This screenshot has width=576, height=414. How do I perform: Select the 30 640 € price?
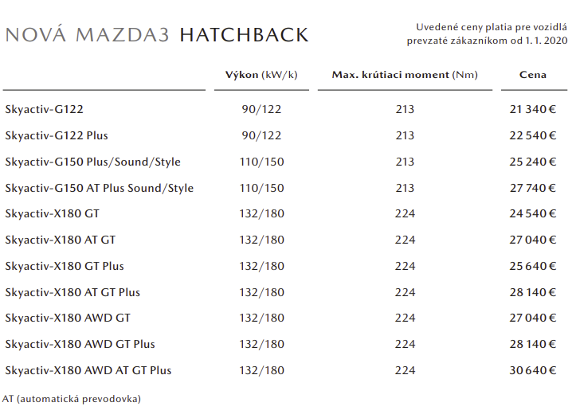(532, 370)
